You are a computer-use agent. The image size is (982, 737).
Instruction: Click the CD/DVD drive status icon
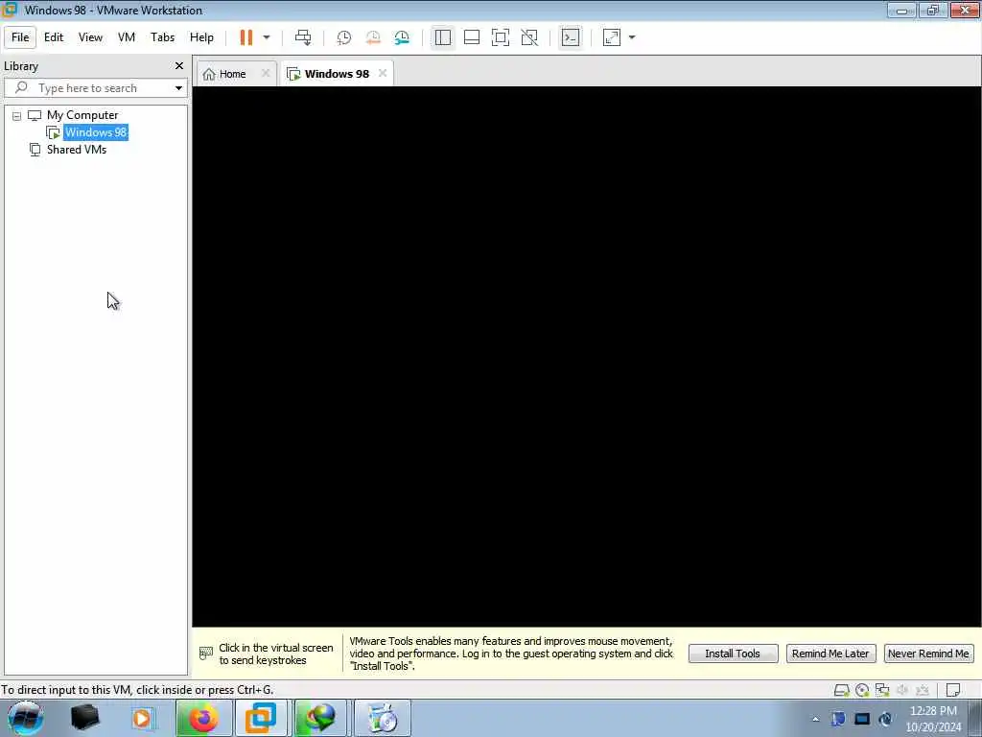862,690
